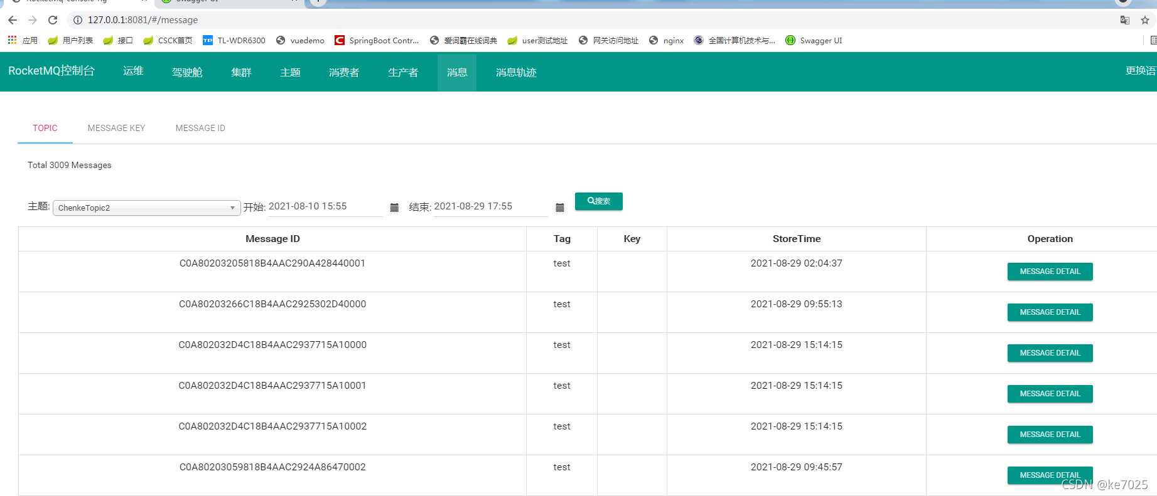Click the browser forward arrow

(x=33, y=20)
